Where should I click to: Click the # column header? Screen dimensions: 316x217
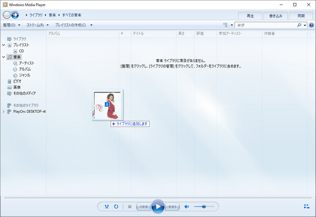125,34
